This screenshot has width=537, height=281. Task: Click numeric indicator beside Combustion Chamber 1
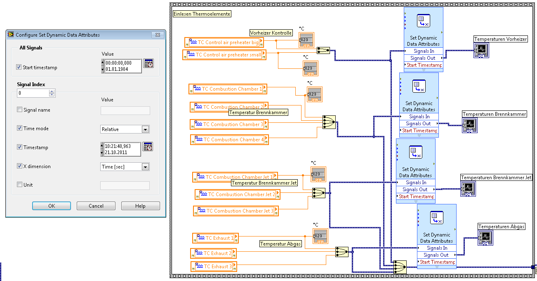click(x=314, y=94)
